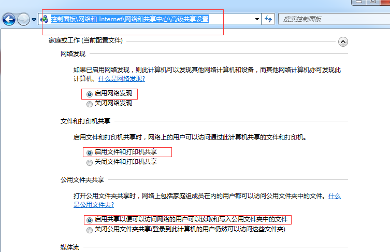
Task: Collapse the 家庭或工作 profile section
Action: [x=343, y=41]
